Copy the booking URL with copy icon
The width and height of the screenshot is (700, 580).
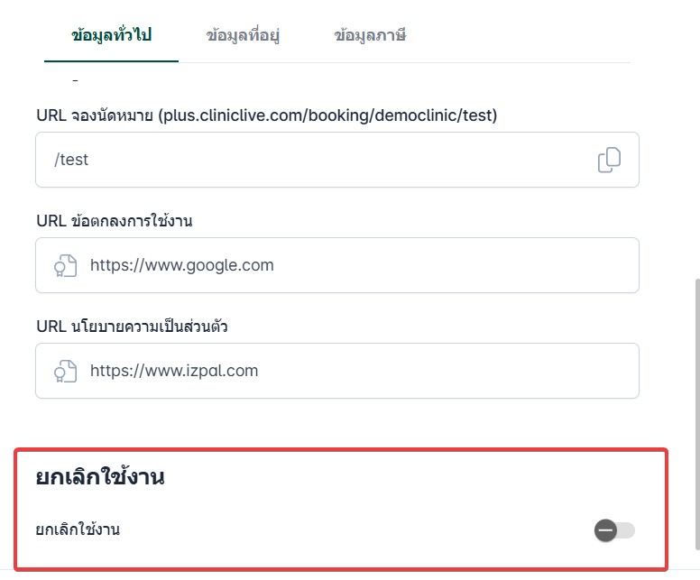tap(609, 160)
